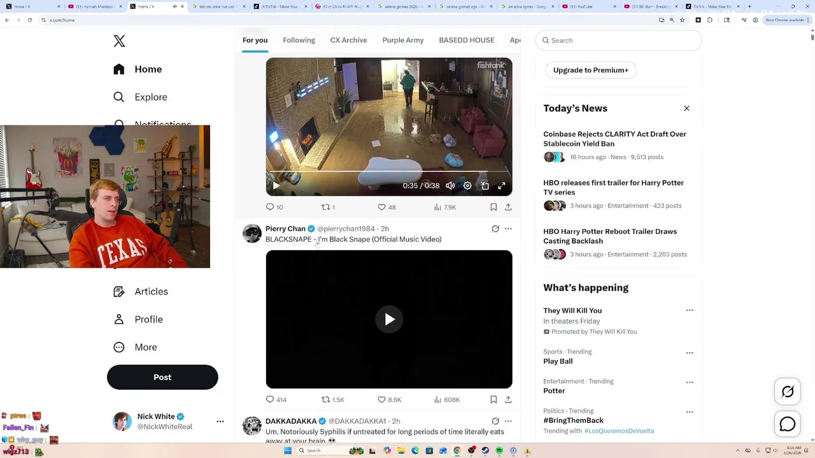This screenshot has width=815, height=458.
Task: Click the X search input field
Action: 619,40
